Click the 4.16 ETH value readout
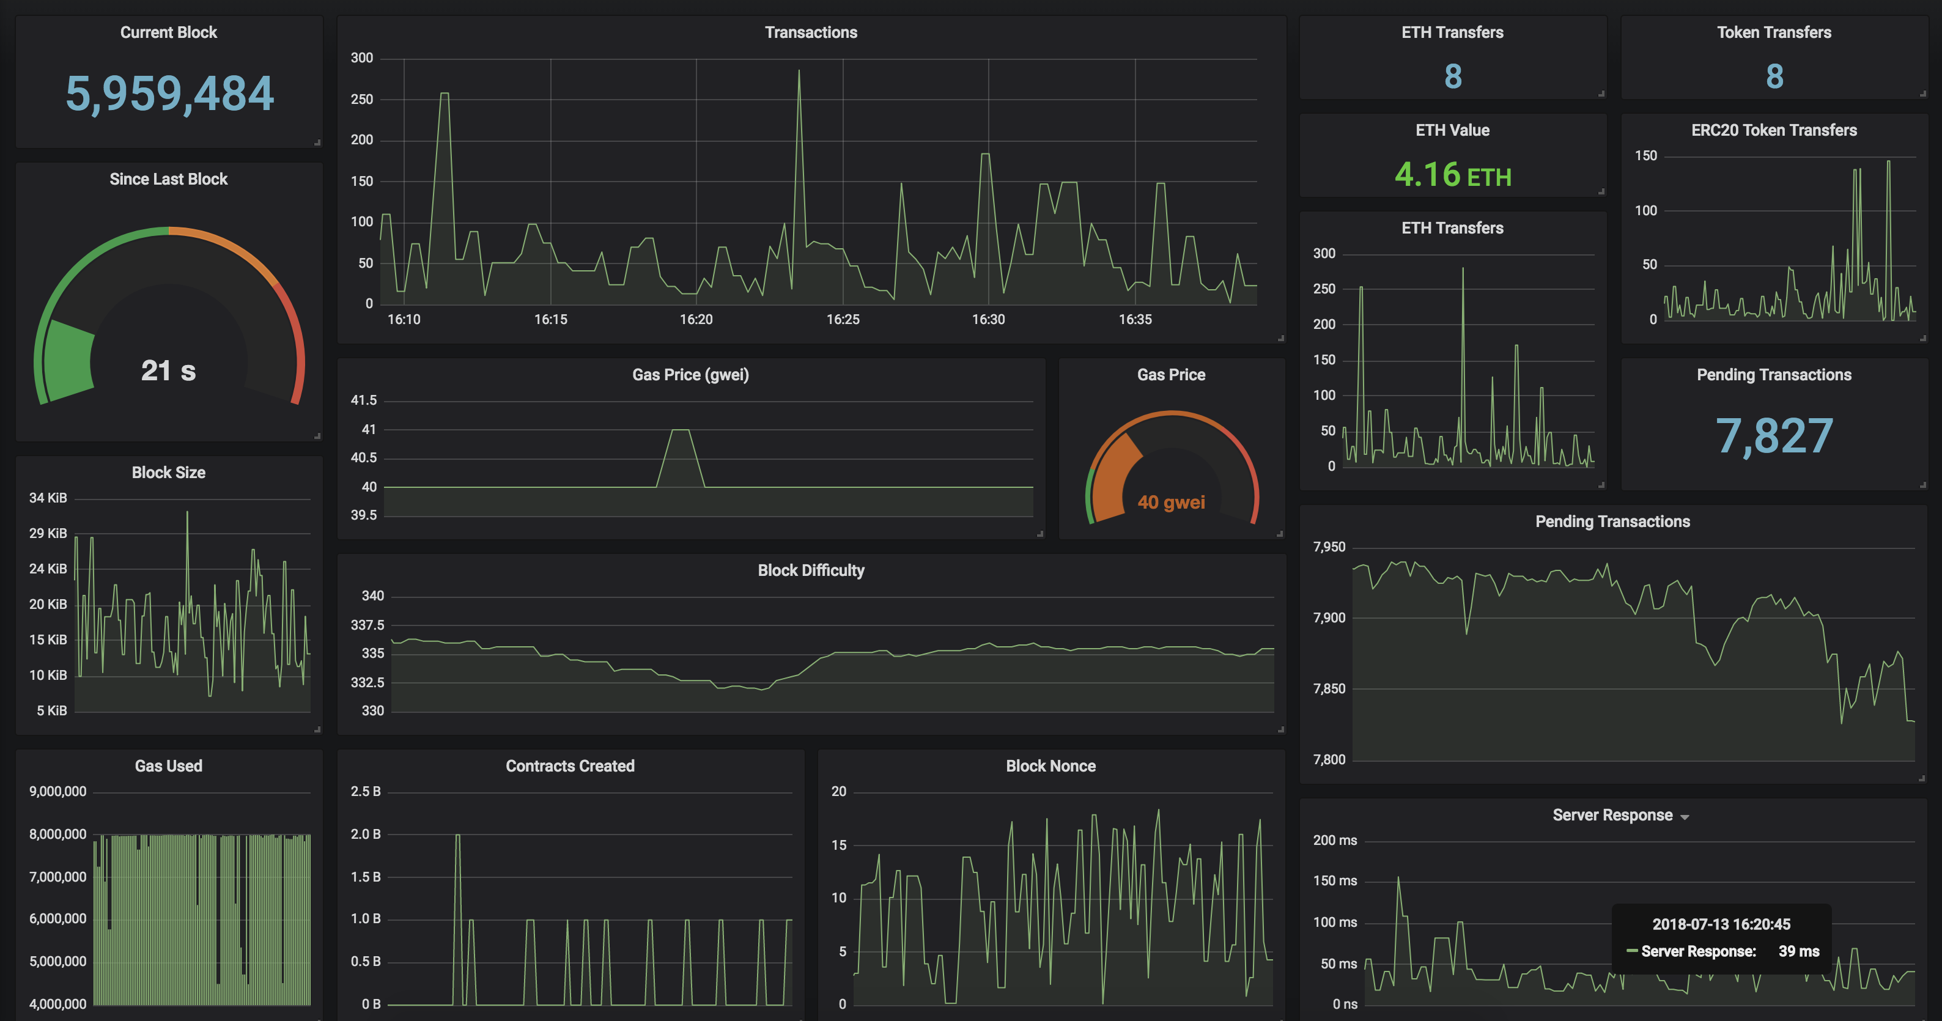1942x1021 pixels. point(1452,175)
